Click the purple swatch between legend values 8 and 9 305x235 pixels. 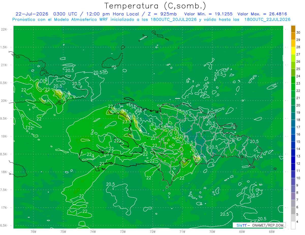[293, 189]
